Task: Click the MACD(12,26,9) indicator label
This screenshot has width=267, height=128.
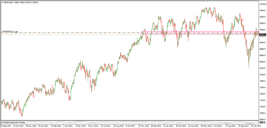Action: click(x=17, y=122)
